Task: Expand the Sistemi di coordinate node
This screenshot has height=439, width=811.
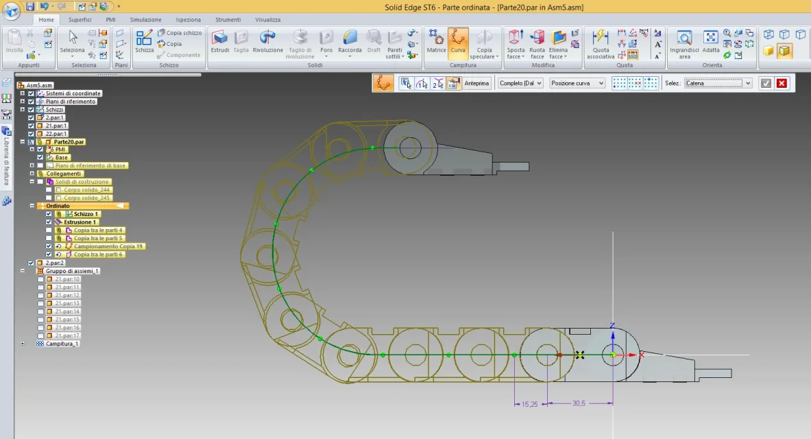Action: tap(22, 93)
